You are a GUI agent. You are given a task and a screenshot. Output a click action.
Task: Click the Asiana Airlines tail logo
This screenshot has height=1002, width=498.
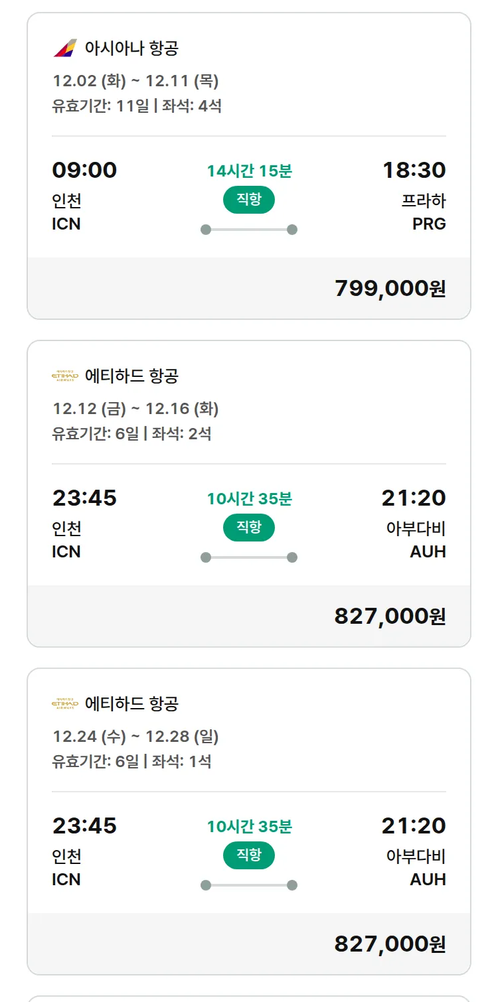[x=65, y=48]
